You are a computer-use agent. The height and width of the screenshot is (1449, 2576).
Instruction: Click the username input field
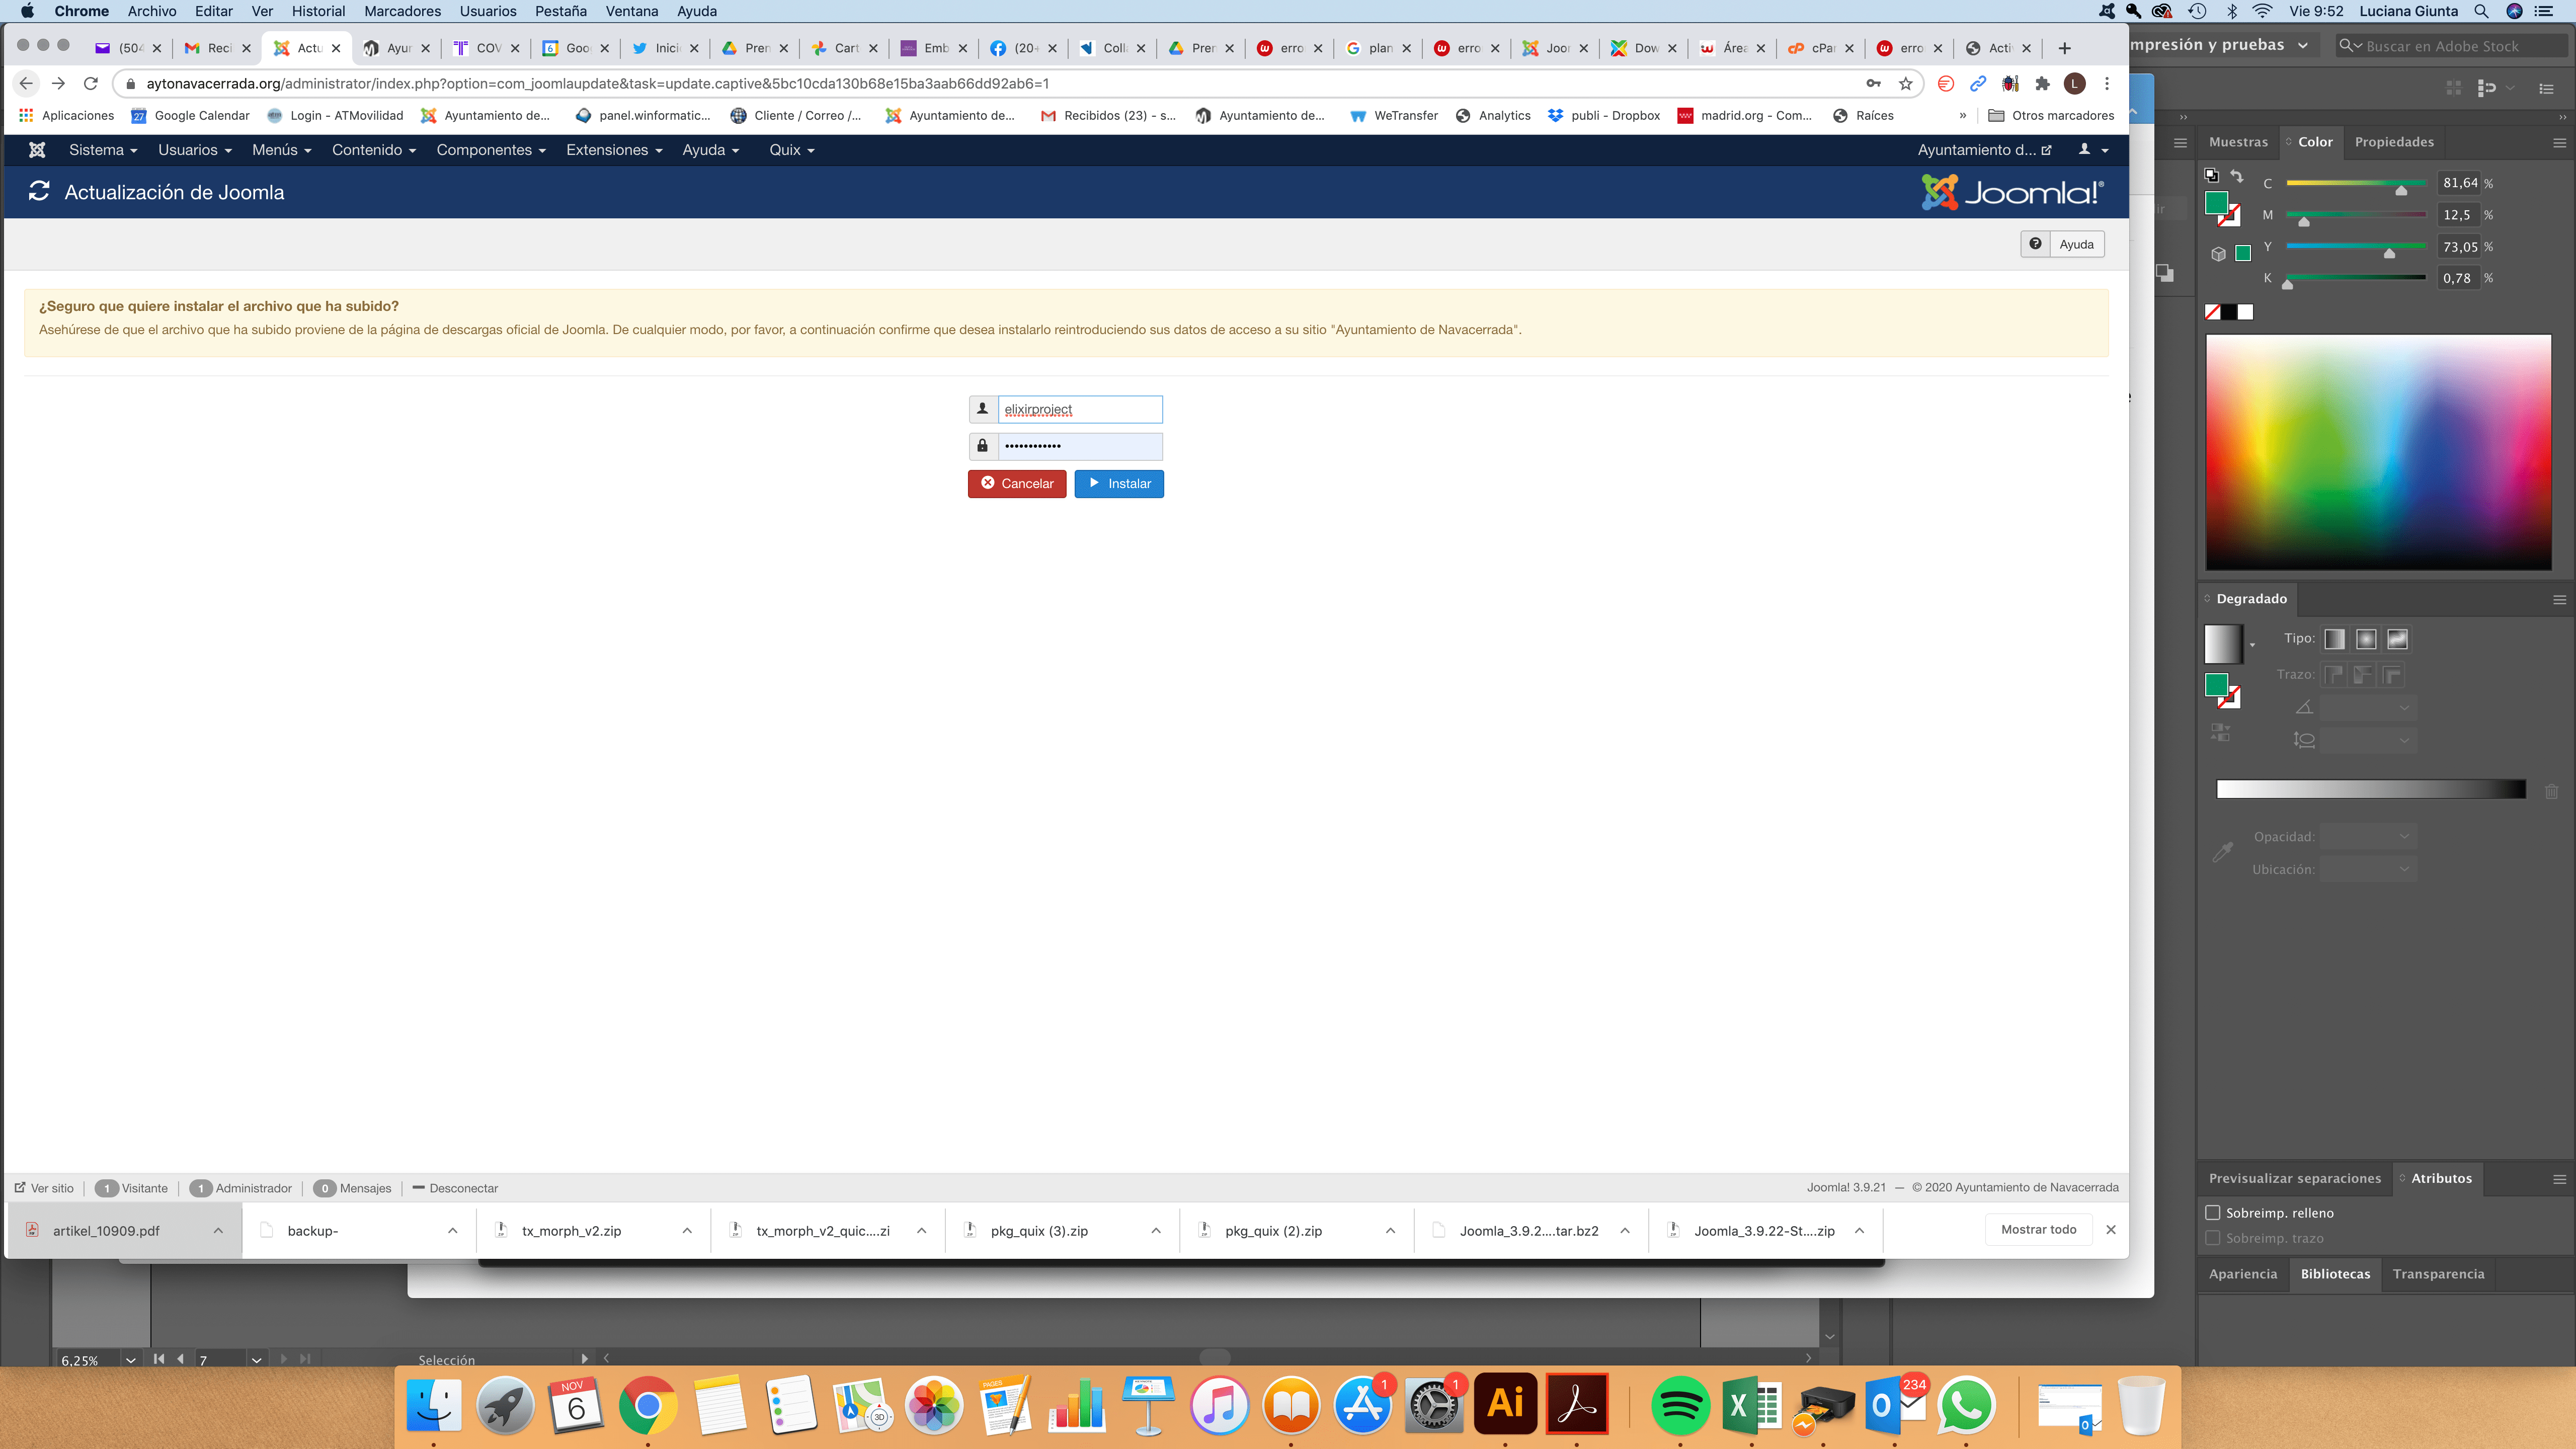point(1080,409)
